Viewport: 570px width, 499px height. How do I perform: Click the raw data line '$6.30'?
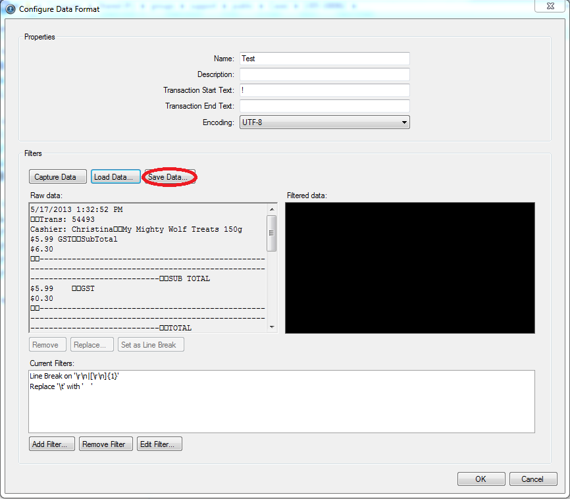tap(42, 249)
